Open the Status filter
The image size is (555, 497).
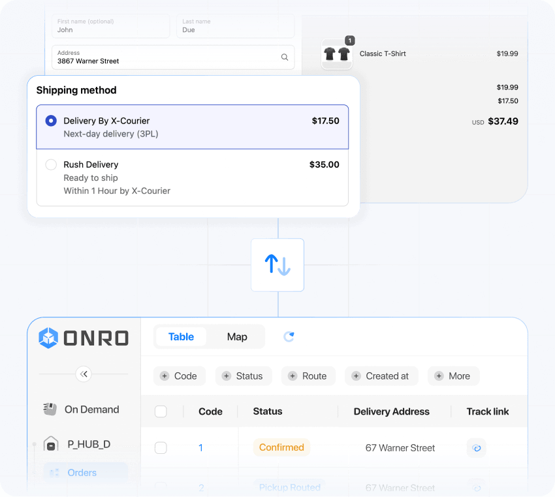click(x=244, y=376)
